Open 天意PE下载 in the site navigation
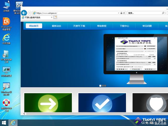Viewport: 168px width, 126px height. pos(79,26)
